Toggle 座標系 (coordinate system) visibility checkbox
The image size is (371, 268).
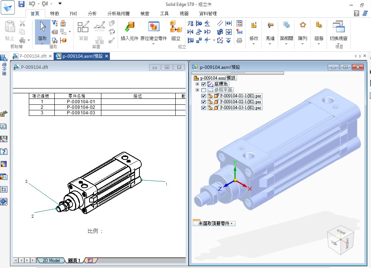[x=203, y=84]
